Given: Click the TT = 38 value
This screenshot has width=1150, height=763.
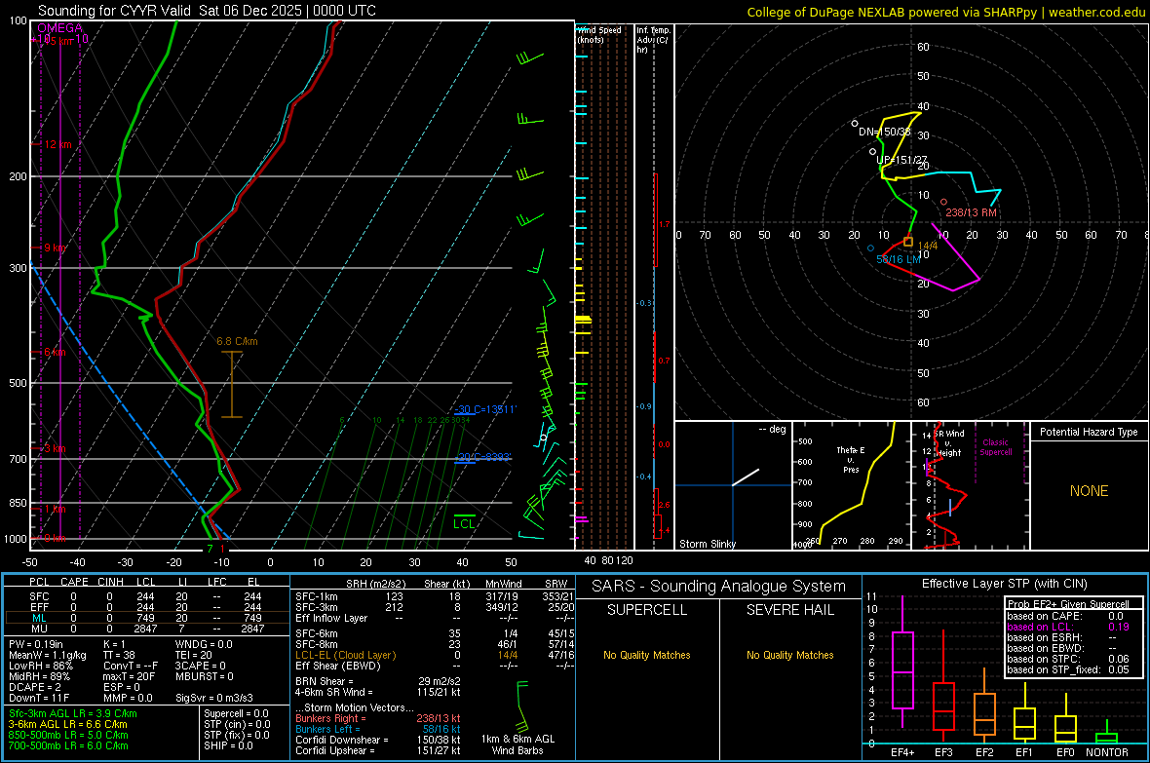Looking at the screenshot, I should (x=120, y=655).
